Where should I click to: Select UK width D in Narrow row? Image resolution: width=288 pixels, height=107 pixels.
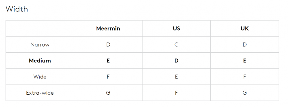point(245,45)
